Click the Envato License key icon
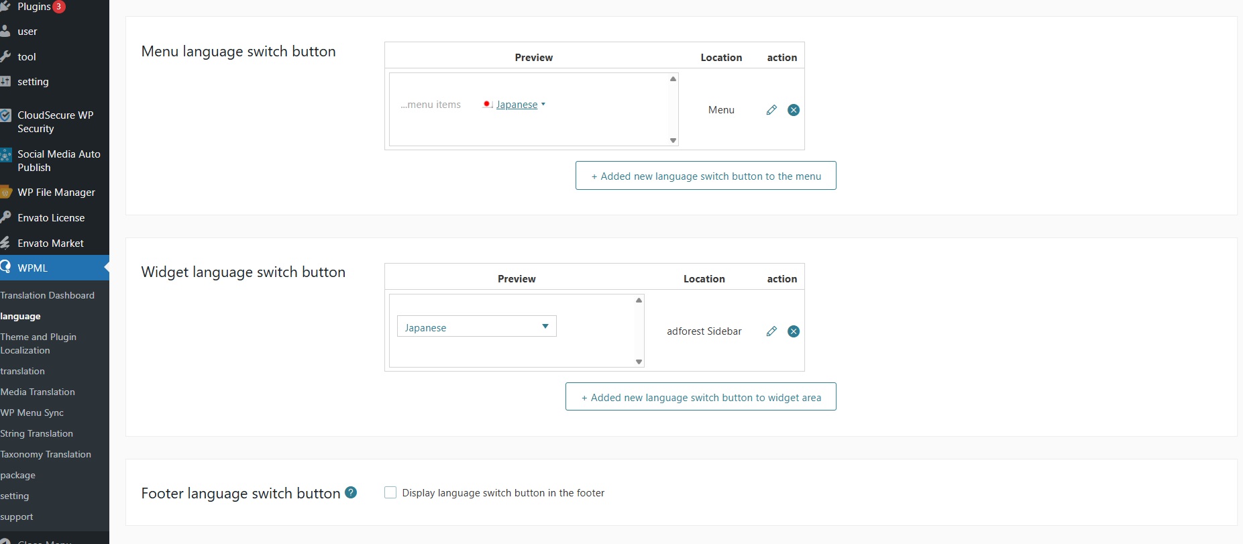The width and height of the screenshot is (1243, 544). (x=5, y=217)
